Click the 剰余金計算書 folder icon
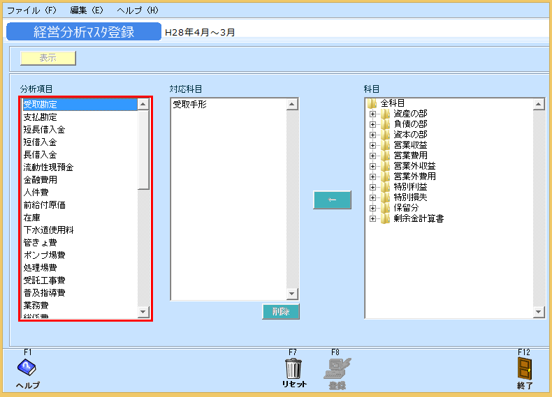 pos(385,218)
